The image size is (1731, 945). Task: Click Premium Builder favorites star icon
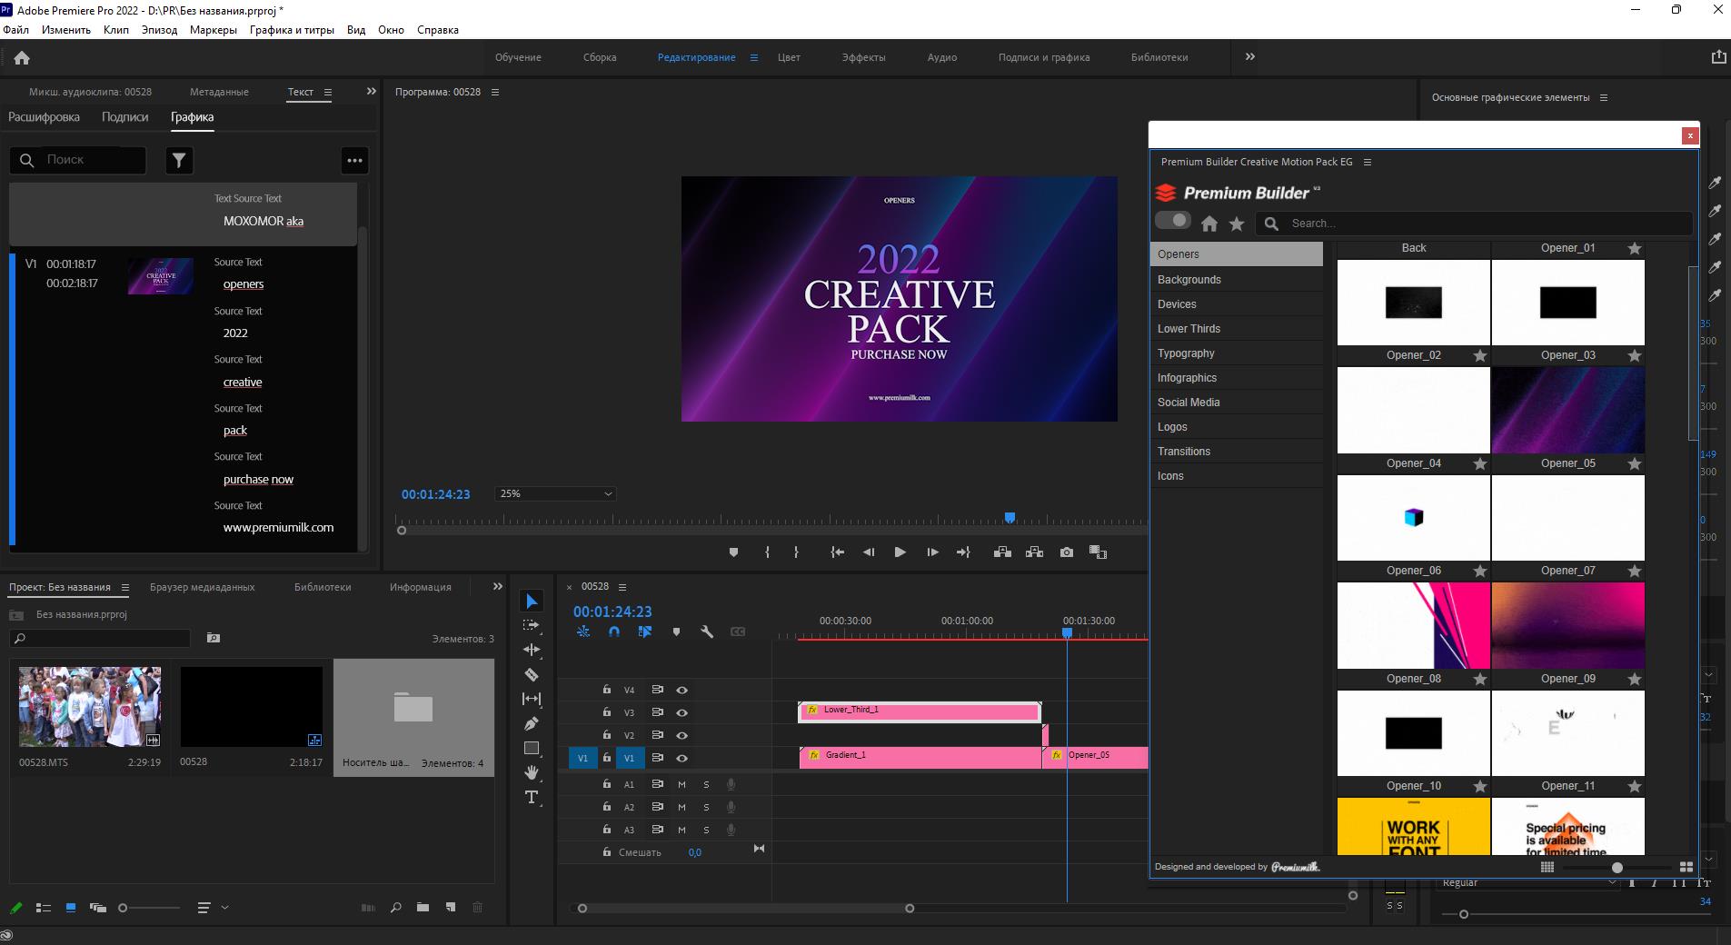(1237, 224)
